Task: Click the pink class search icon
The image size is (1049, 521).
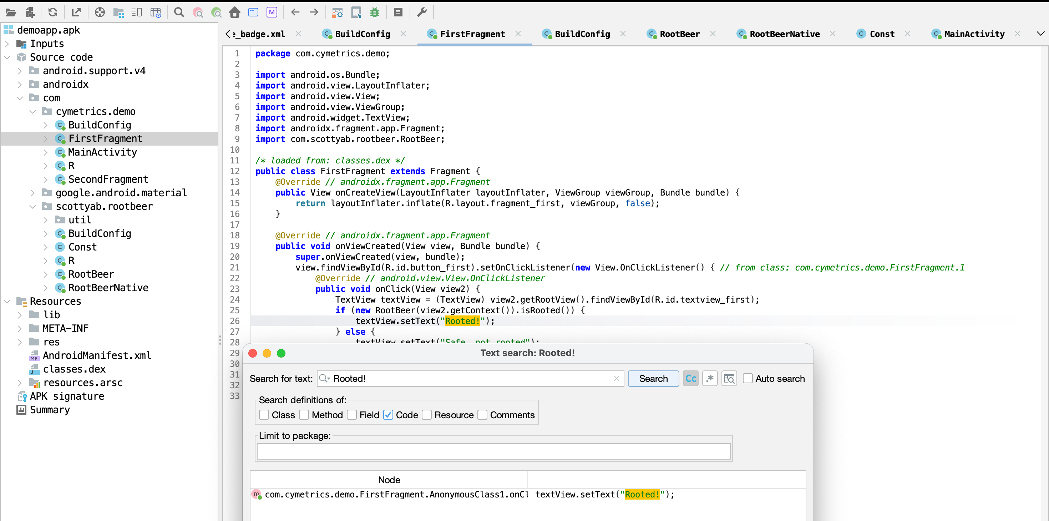Action: 198,12
